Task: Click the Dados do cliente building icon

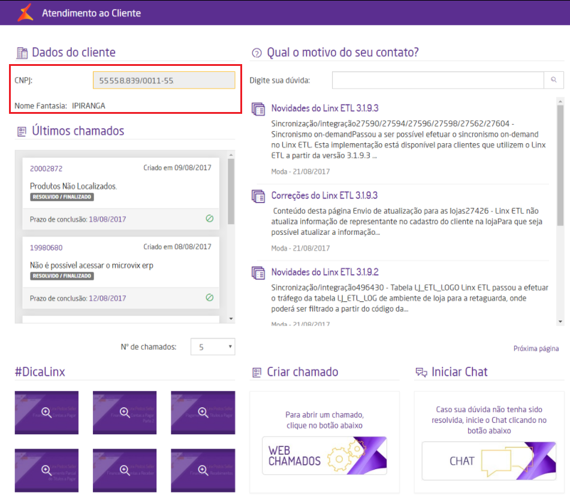Action: point(22,53)
